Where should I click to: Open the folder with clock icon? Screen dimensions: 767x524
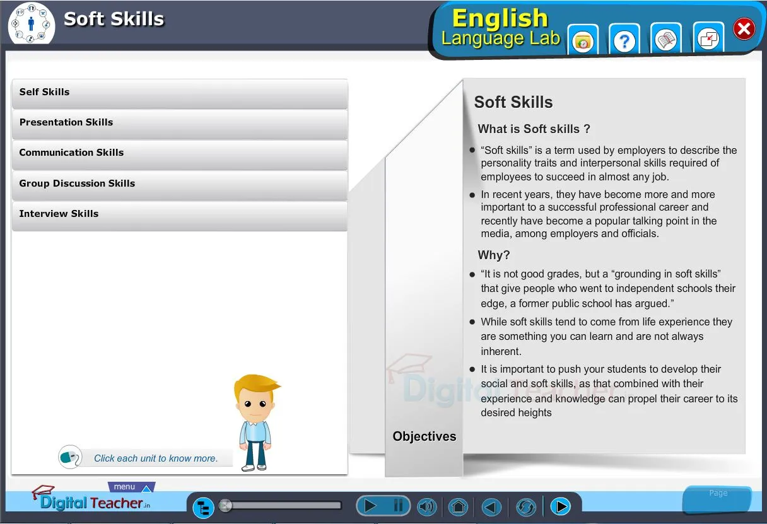pyautogui.click(x=583, y=40)
